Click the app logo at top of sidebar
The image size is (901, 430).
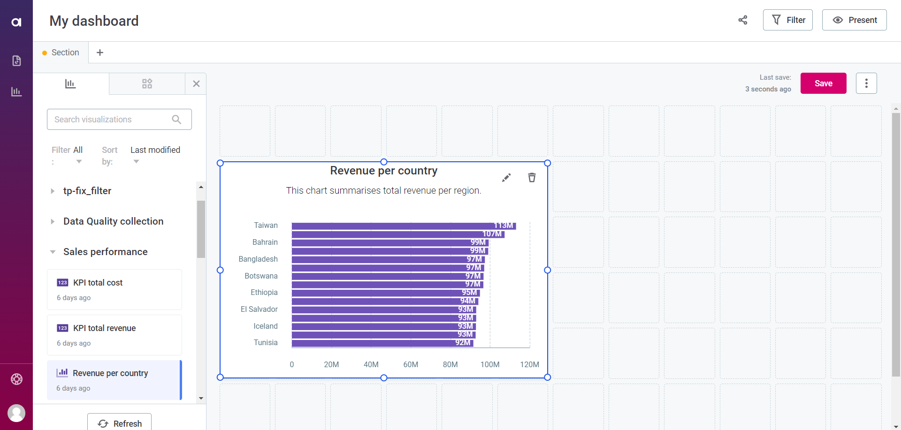point(16,22)
